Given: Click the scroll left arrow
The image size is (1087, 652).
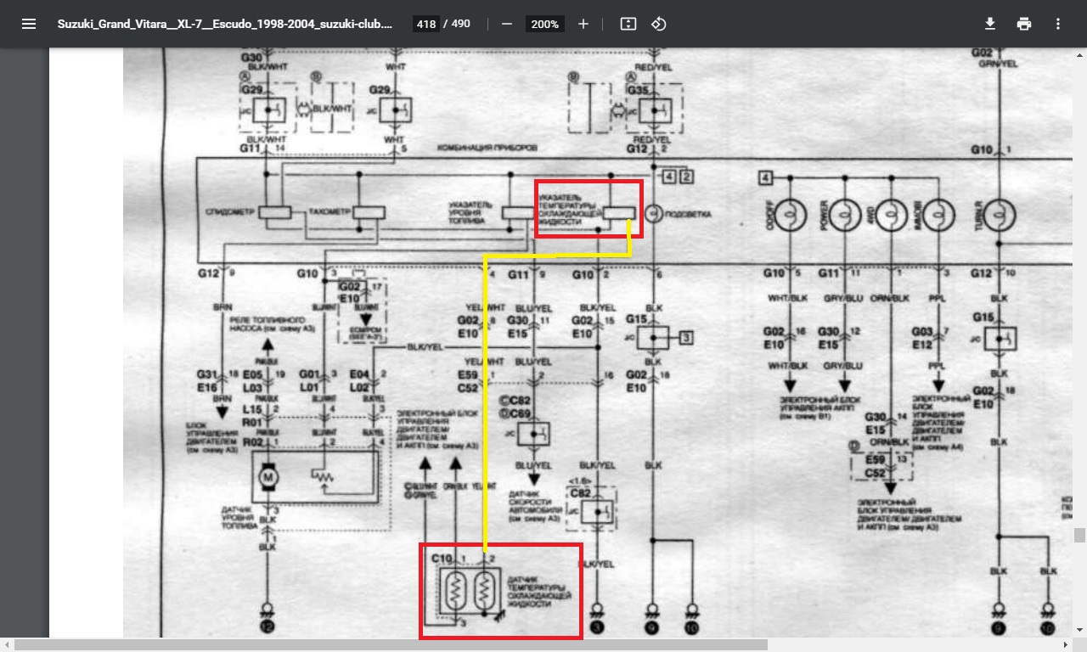Looking at the screenshot, I should pyautogui.click(x=5, y=645).
